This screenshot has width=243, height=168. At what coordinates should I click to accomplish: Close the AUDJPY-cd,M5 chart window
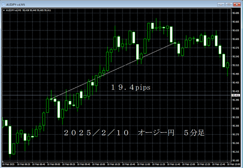(x=237, y=4)
